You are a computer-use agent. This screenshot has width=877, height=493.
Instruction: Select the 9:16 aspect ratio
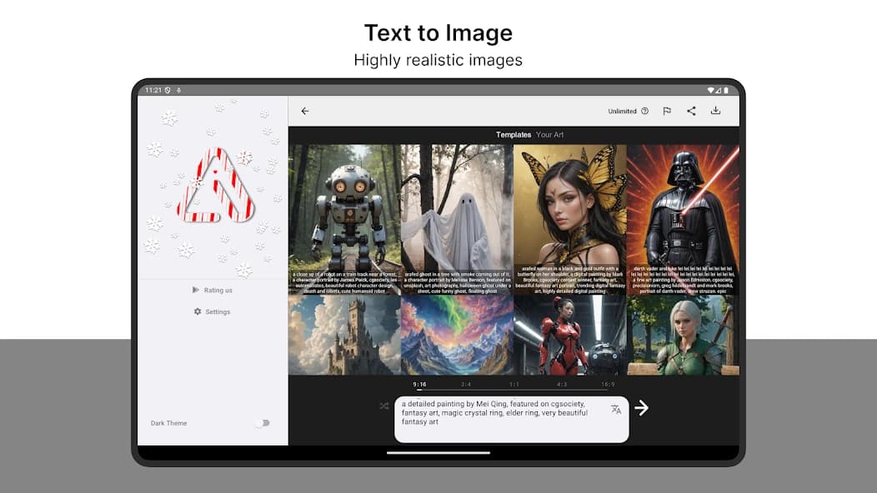tap(419, 385)
